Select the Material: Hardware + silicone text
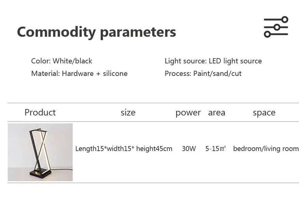 tap(79, 74)
